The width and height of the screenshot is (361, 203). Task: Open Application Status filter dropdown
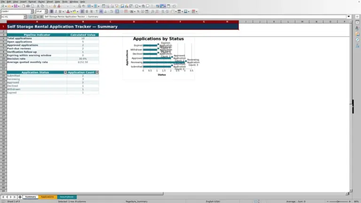pyautogui.click(x=65, y=72)
